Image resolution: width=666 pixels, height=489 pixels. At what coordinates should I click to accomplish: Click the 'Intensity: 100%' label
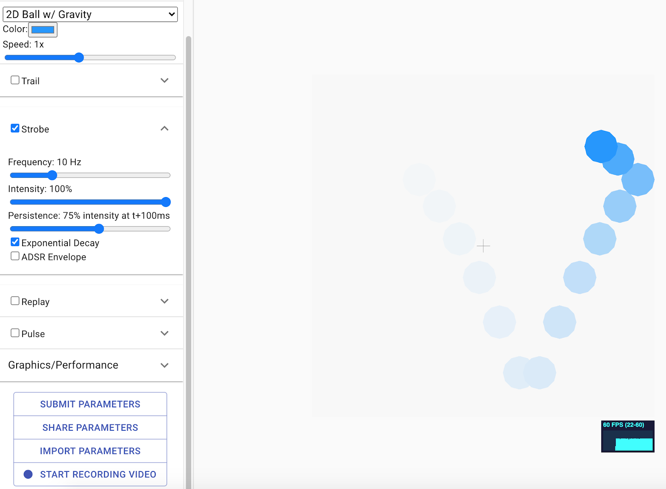click(40, 189)
